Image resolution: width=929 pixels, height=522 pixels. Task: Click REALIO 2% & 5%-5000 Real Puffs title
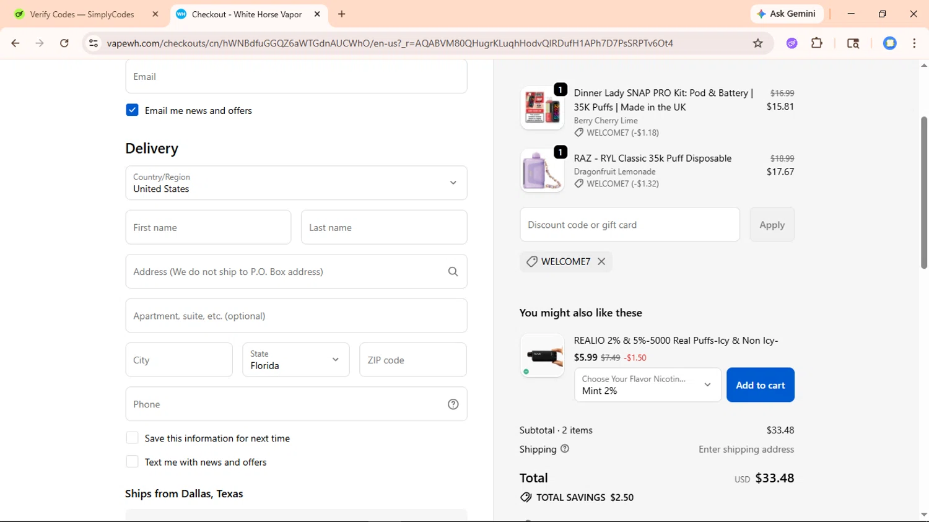[x=676, y=341]
